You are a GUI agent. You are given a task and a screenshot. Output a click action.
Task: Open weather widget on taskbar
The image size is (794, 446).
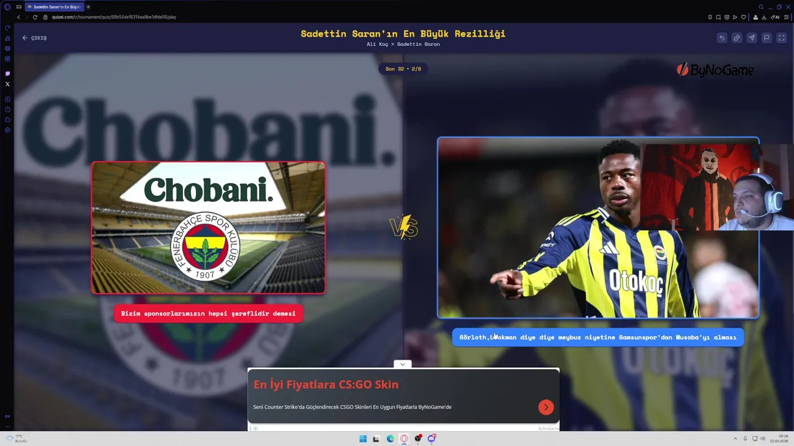(18, 439)
